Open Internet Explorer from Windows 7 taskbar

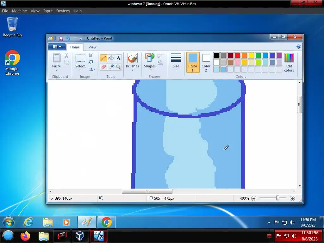pyautogui.click(x=28, y=222)
